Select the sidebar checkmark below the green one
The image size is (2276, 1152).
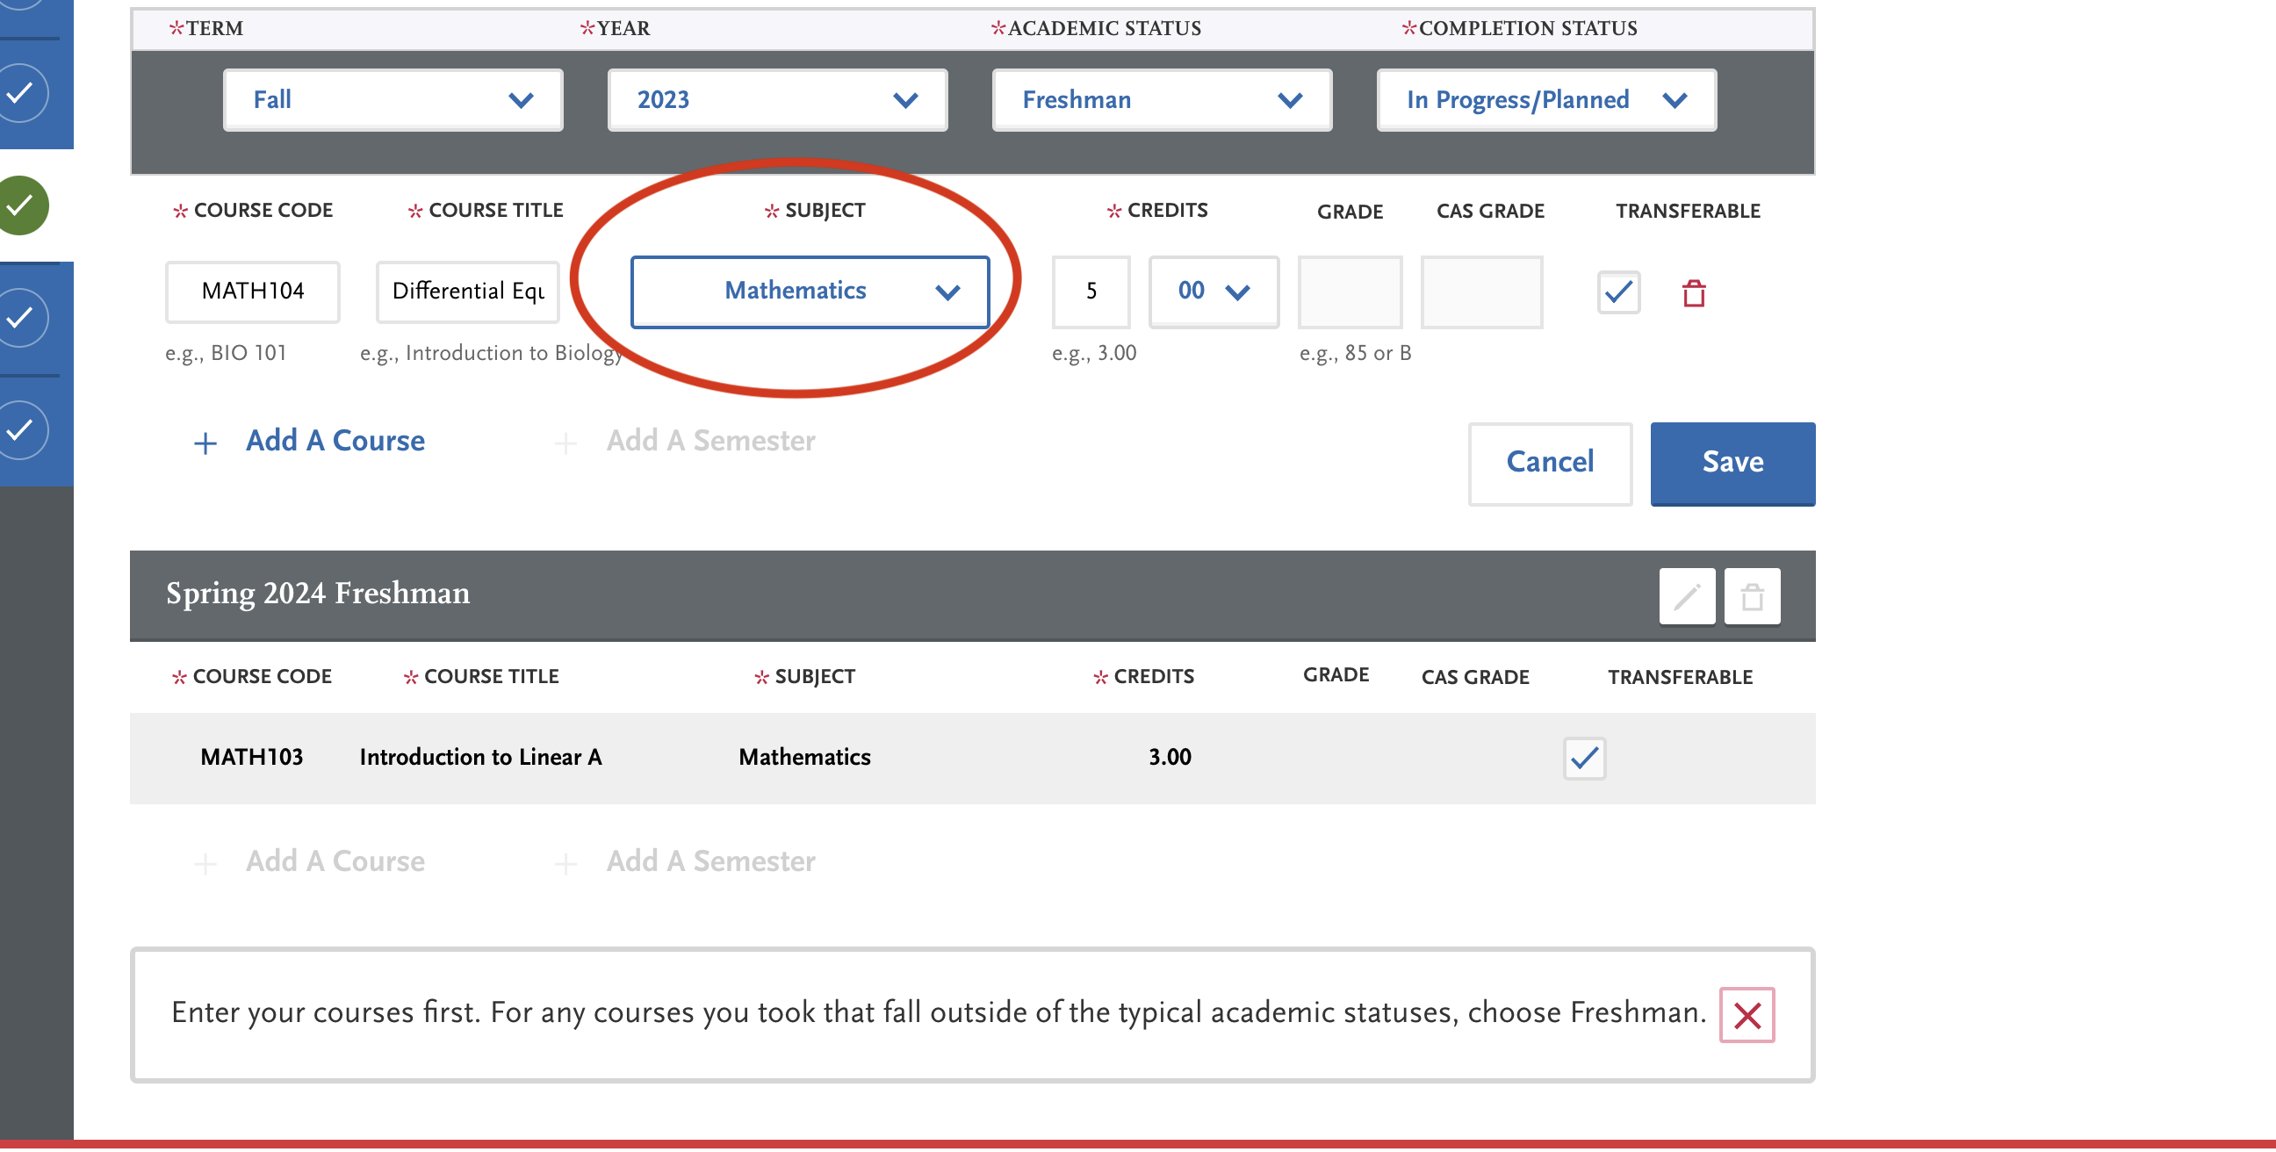(21, 318)
